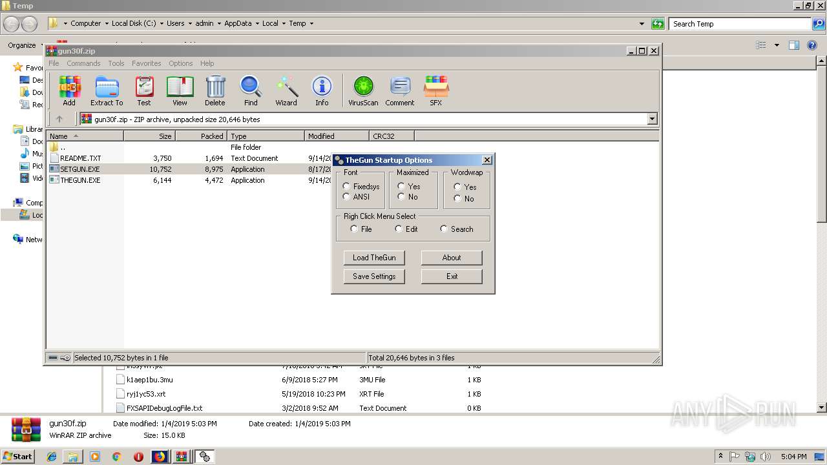Image resolution: width=827 pixels, height=465 pixels.
Task: Expand the Explorer view options dropdown arrow
Action: click(777, 45)
